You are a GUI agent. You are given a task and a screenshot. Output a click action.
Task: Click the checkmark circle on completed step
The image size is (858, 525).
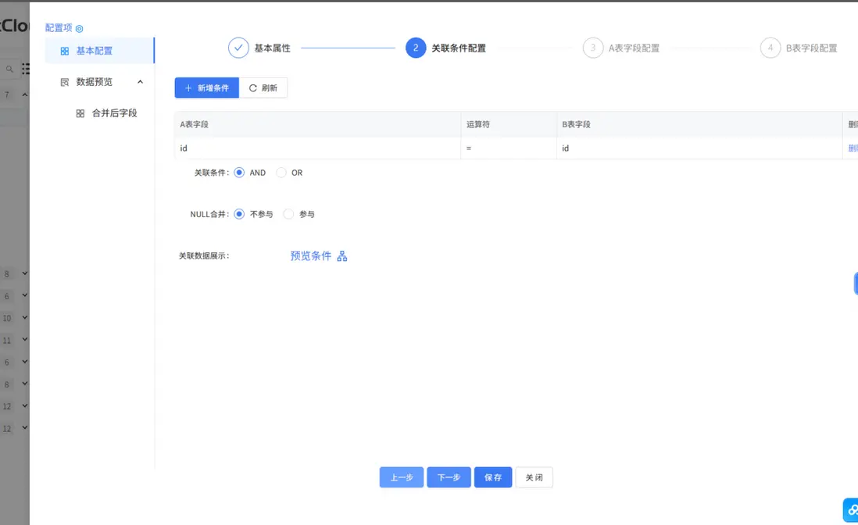point(239,47)
